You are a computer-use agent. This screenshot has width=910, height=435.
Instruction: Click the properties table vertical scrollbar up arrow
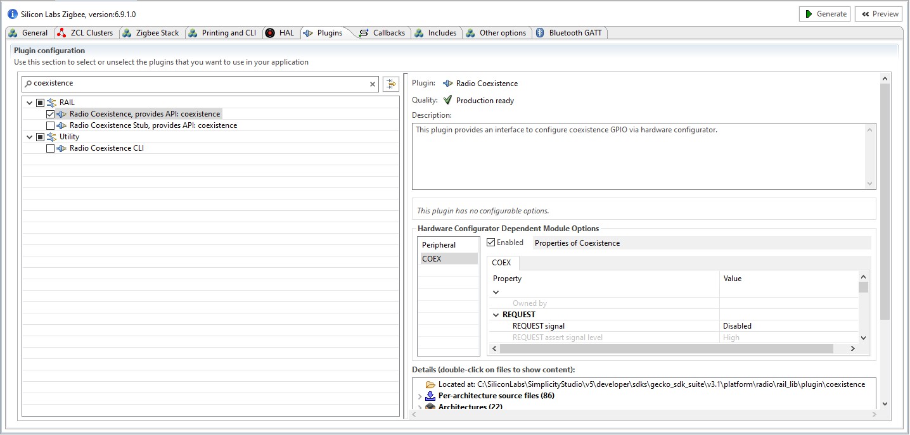click(863, 276)
